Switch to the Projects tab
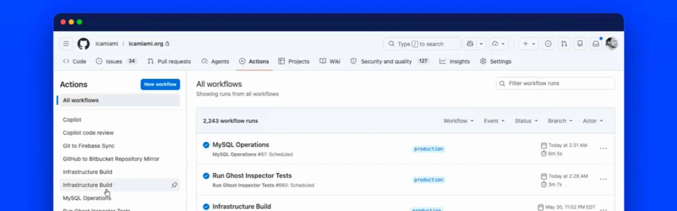Viewport: 677px width, 211px height. (x=294, y=61)
